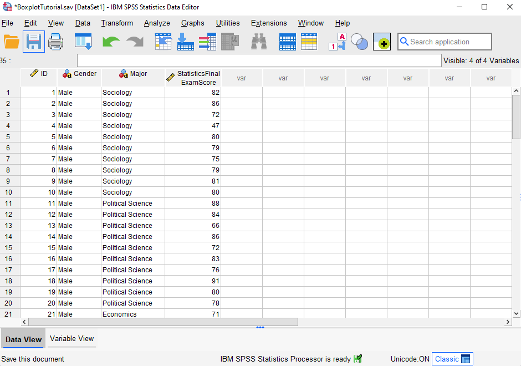
Task: Open the Analyze menu
Action: pyautogui.click(x=157, y=23)
